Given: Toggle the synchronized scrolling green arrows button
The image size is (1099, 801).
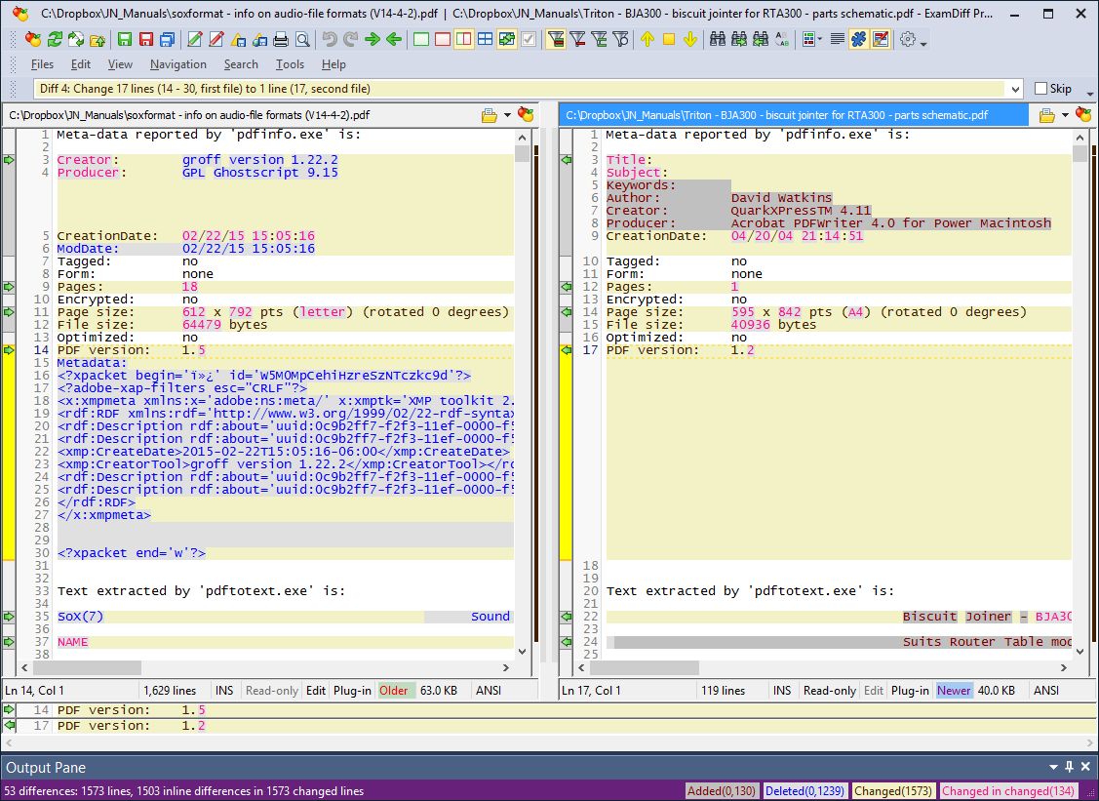Looking at the screenshot, I should coord(507,39).
